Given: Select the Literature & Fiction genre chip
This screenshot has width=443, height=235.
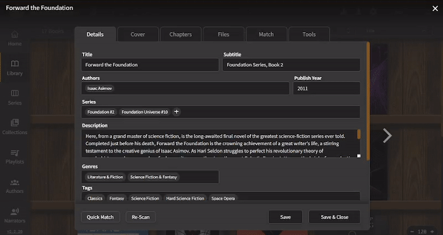Looking at the screenshot, I should point(105,177).
